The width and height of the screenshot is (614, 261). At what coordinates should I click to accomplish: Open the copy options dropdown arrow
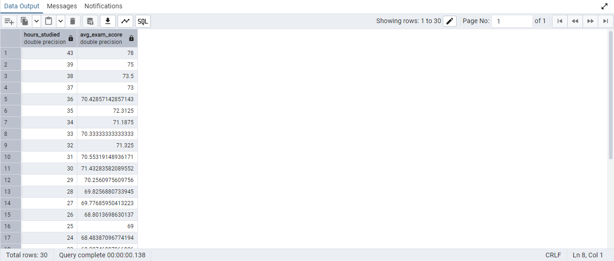pyautogui.click(x=36, y=21)
